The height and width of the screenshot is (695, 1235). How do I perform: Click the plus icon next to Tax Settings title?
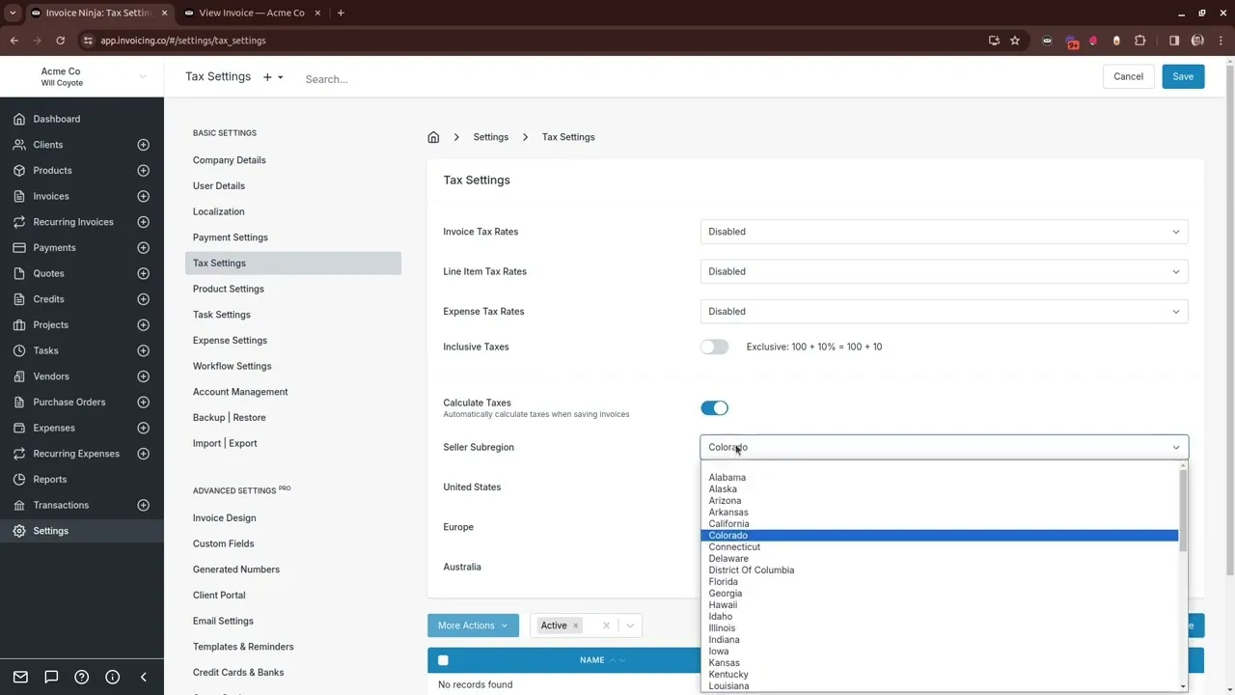[267, 77]
